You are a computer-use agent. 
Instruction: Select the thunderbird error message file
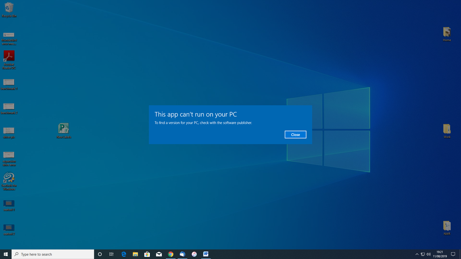pos(9,38)
